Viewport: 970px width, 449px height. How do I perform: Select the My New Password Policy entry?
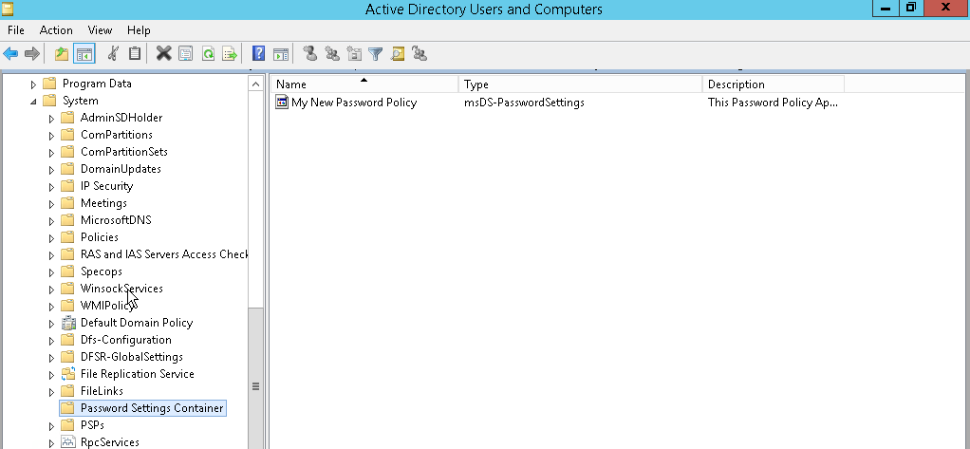pos(353,103)
